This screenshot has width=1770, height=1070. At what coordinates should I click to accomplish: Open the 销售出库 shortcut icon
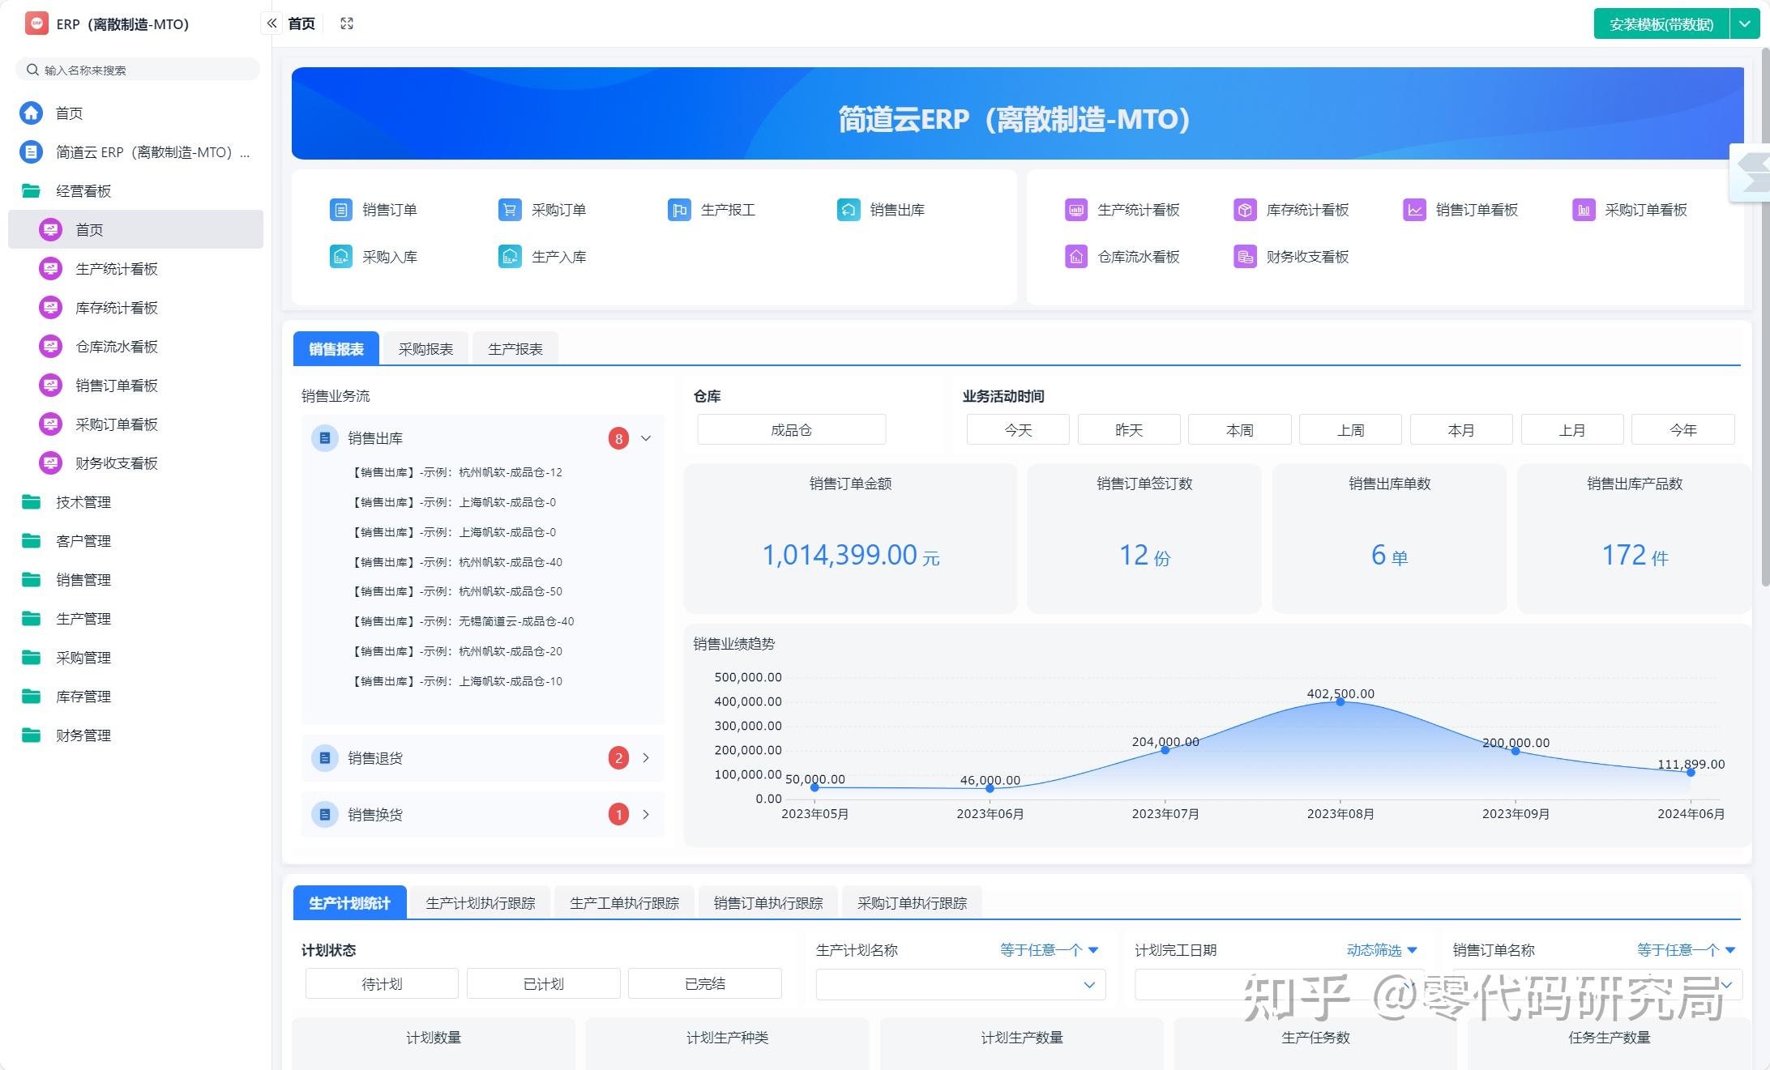tap(848, 209)
